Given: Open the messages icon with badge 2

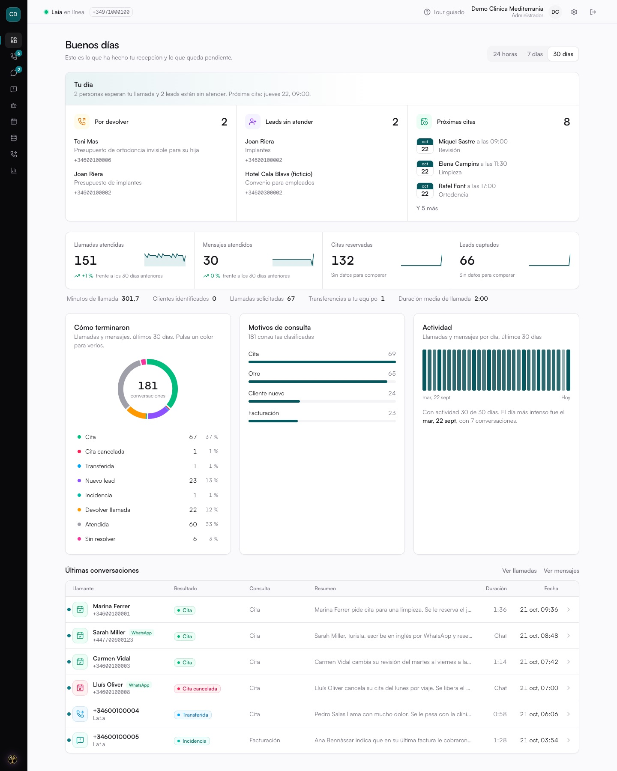Looking at the screenshot, I should click(14, 73).
